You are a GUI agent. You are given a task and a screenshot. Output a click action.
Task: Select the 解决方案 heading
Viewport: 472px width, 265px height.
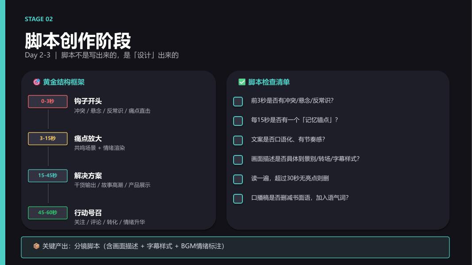tap(88, 176)
